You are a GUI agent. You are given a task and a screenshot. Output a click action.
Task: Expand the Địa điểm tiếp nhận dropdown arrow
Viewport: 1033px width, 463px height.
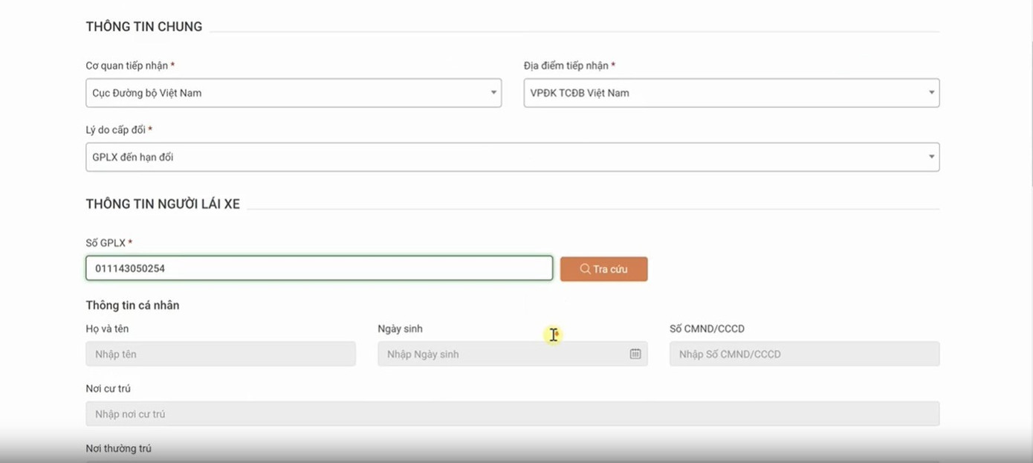[x=931, y=93]
